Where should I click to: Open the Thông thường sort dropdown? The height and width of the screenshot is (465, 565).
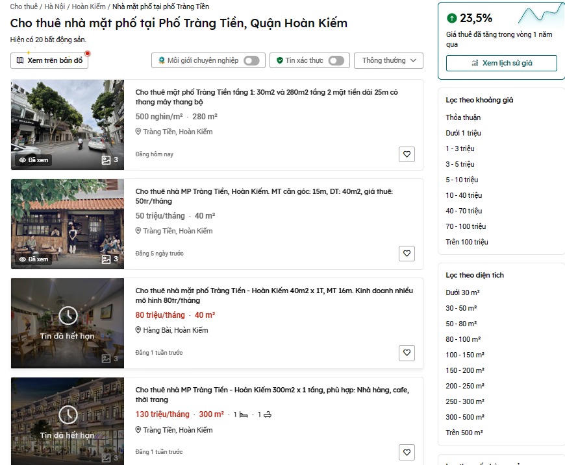coord(388,60)
